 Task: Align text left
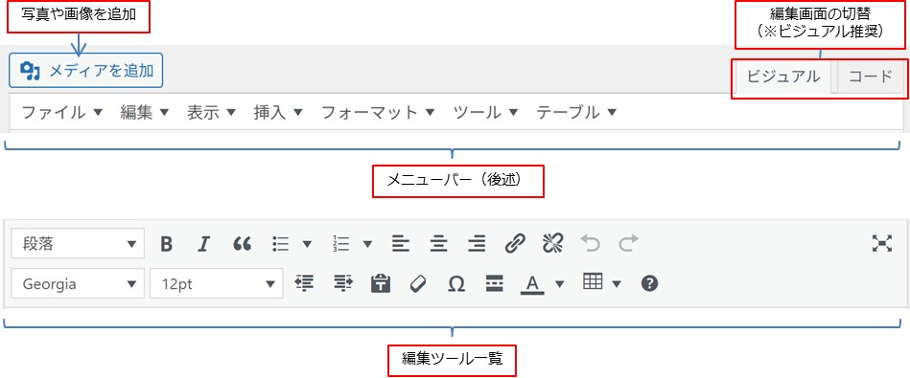pyautogui.click(x=401, y=244)
